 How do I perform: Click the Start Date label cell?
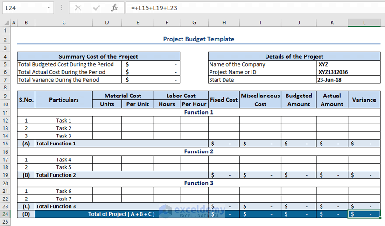(262, 80)
